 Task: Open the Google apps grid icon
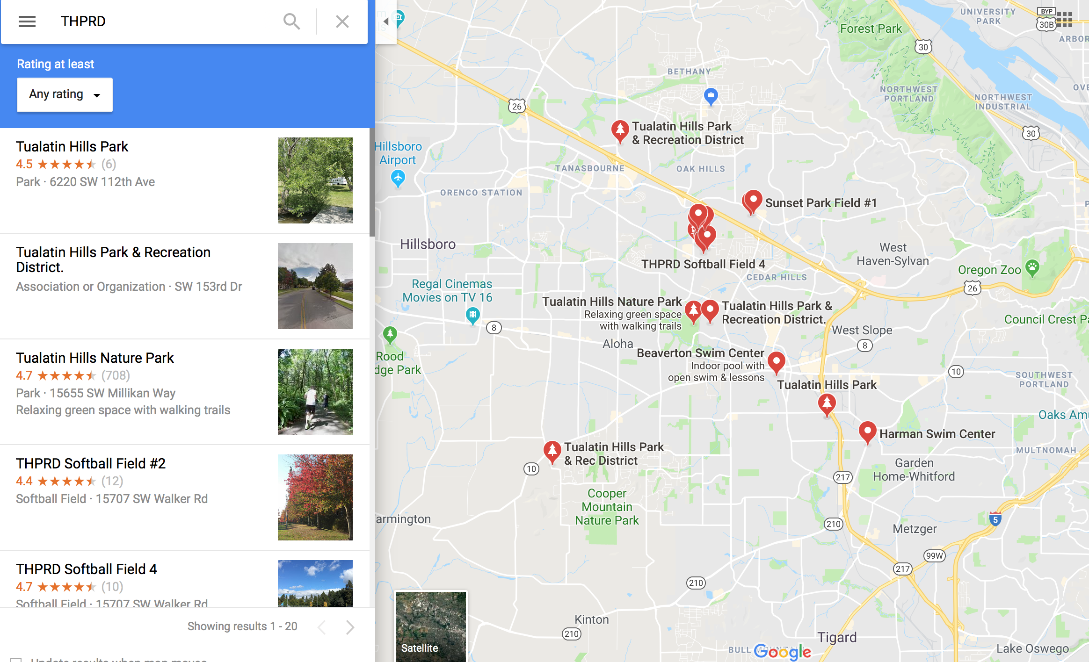click(x=1064, y=20)
